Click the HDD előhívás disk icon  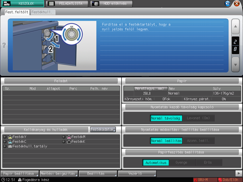[95, 3]
